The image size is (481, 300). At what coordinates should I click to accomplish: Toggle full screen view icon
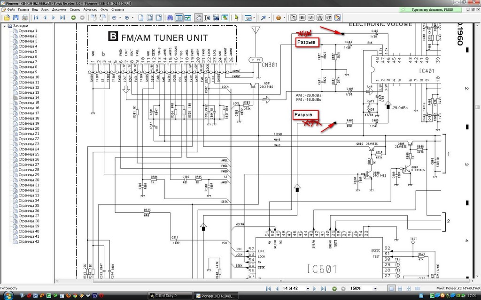tap(187, 18)
